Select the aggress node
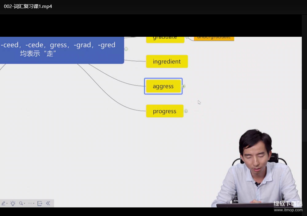307x216 pixels. 163,86
